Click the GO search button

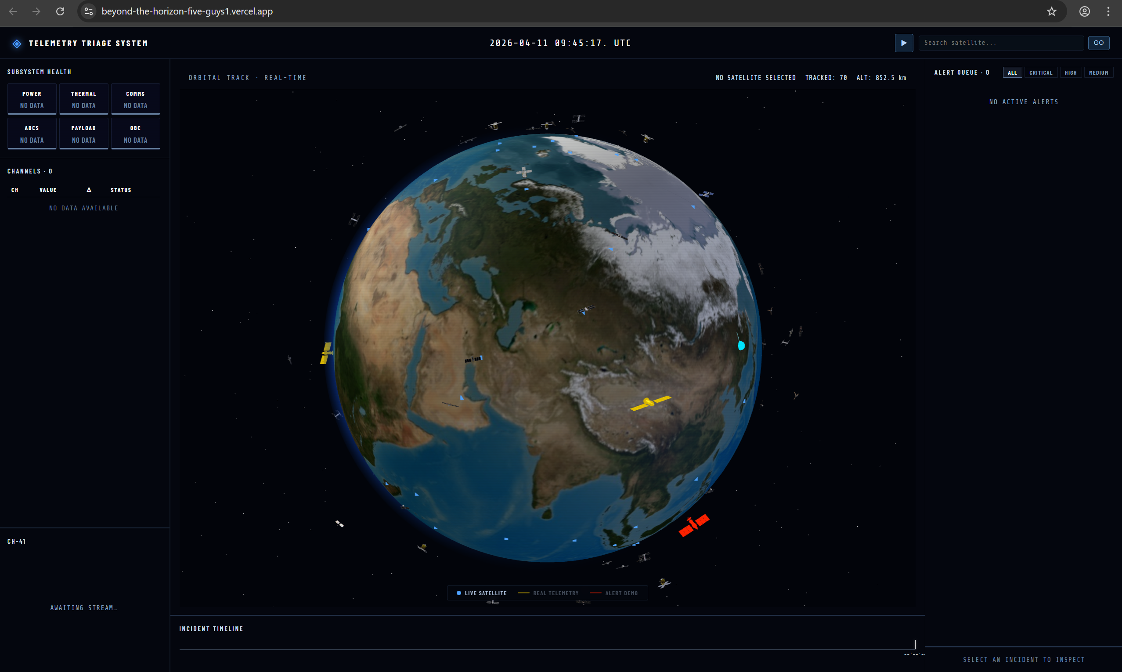1098,43
